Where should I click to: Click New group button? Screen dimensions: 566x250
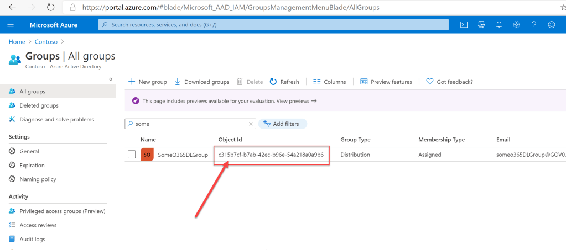point(147,82)
